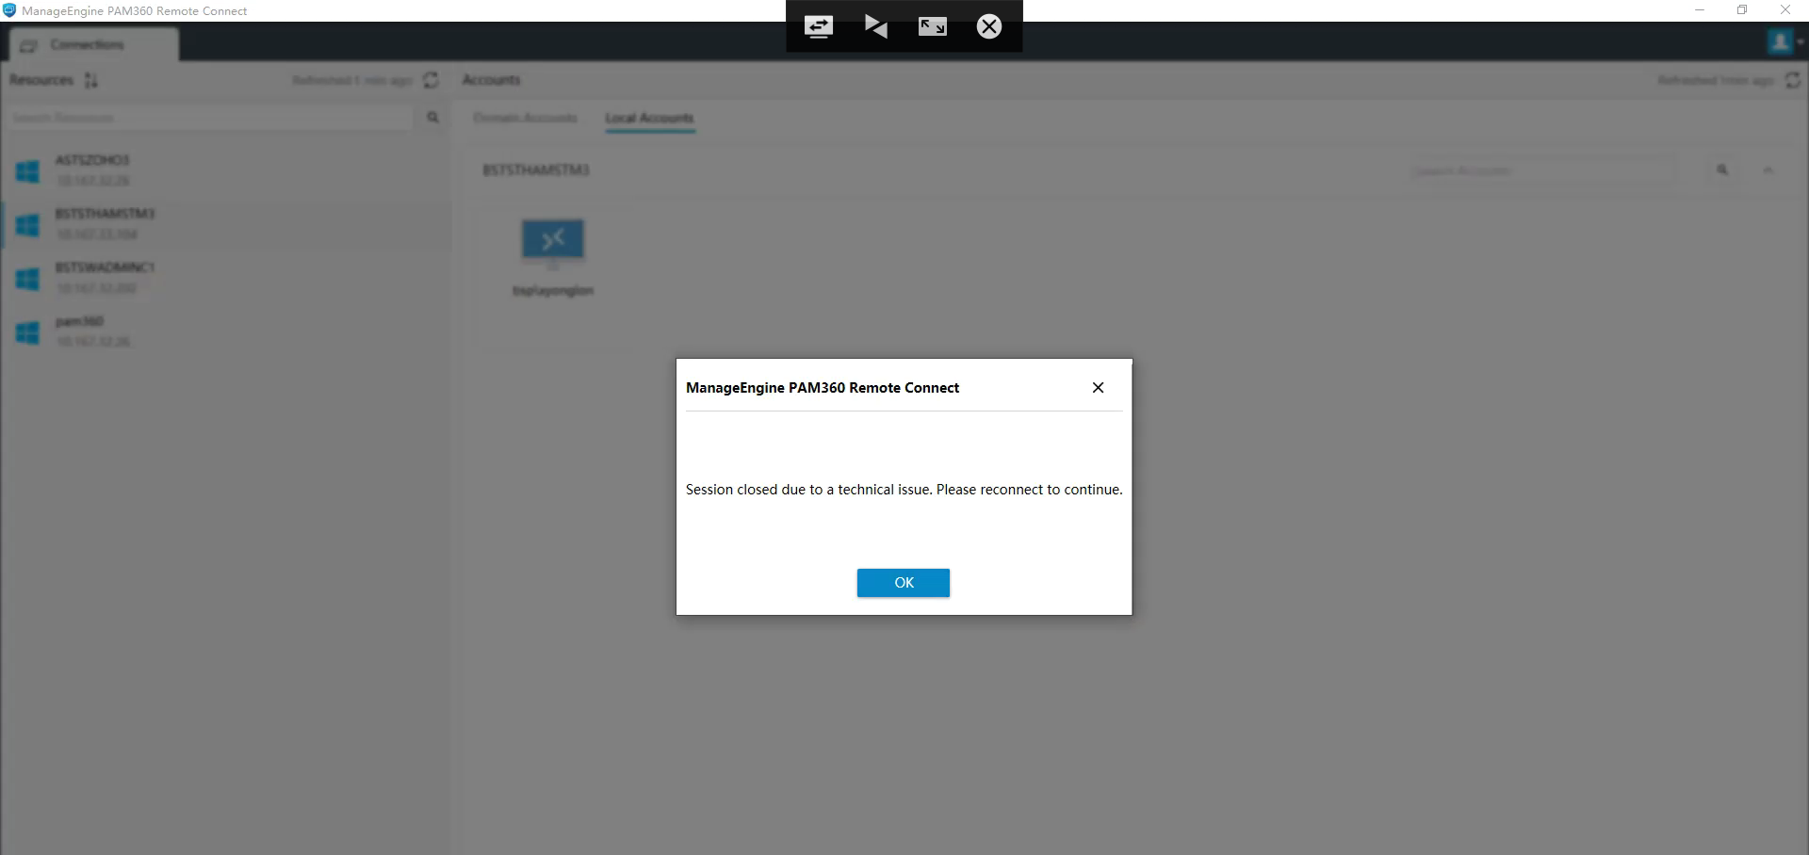1809x855 pixels.
Task: Close the session with the circled X icon
Action: (988, 26)
